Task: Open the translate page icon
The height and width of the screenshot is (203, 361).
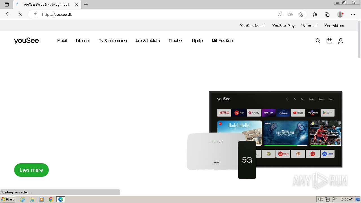Action: pos(290,14)
